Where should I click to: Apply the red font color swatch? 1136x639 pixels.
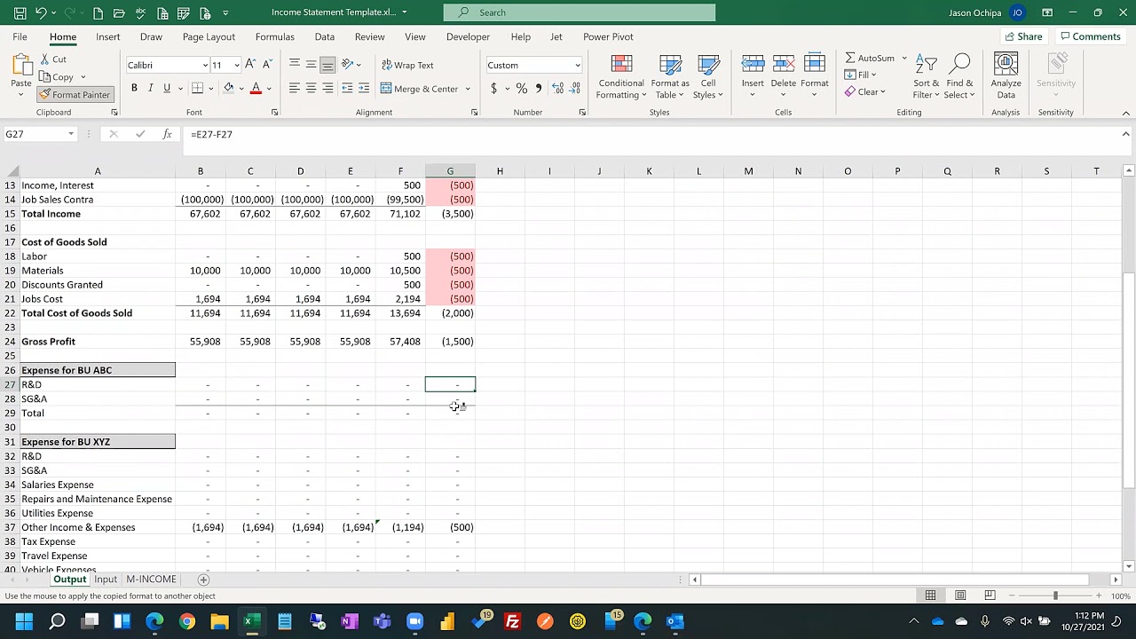(256, 88)
